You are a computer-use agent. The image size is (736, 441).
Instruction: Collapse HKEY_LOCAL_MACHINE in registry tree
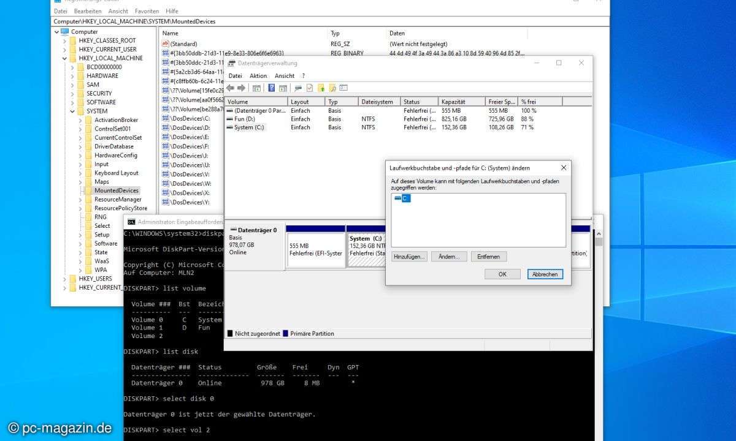click(65, 58)
